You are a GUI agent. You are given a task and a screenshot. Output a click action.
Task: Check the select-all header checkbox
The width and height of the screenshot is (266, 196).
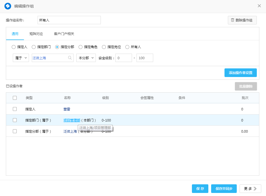pyautogui.click(x=15, y=98)
